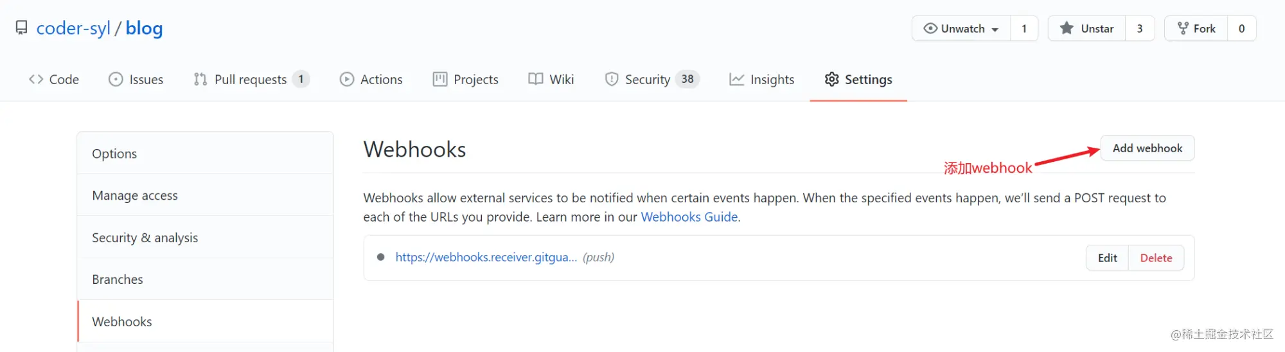Select the Settings tab
Viewport: 1285px width, 352px height.
(x=858, y=80)
